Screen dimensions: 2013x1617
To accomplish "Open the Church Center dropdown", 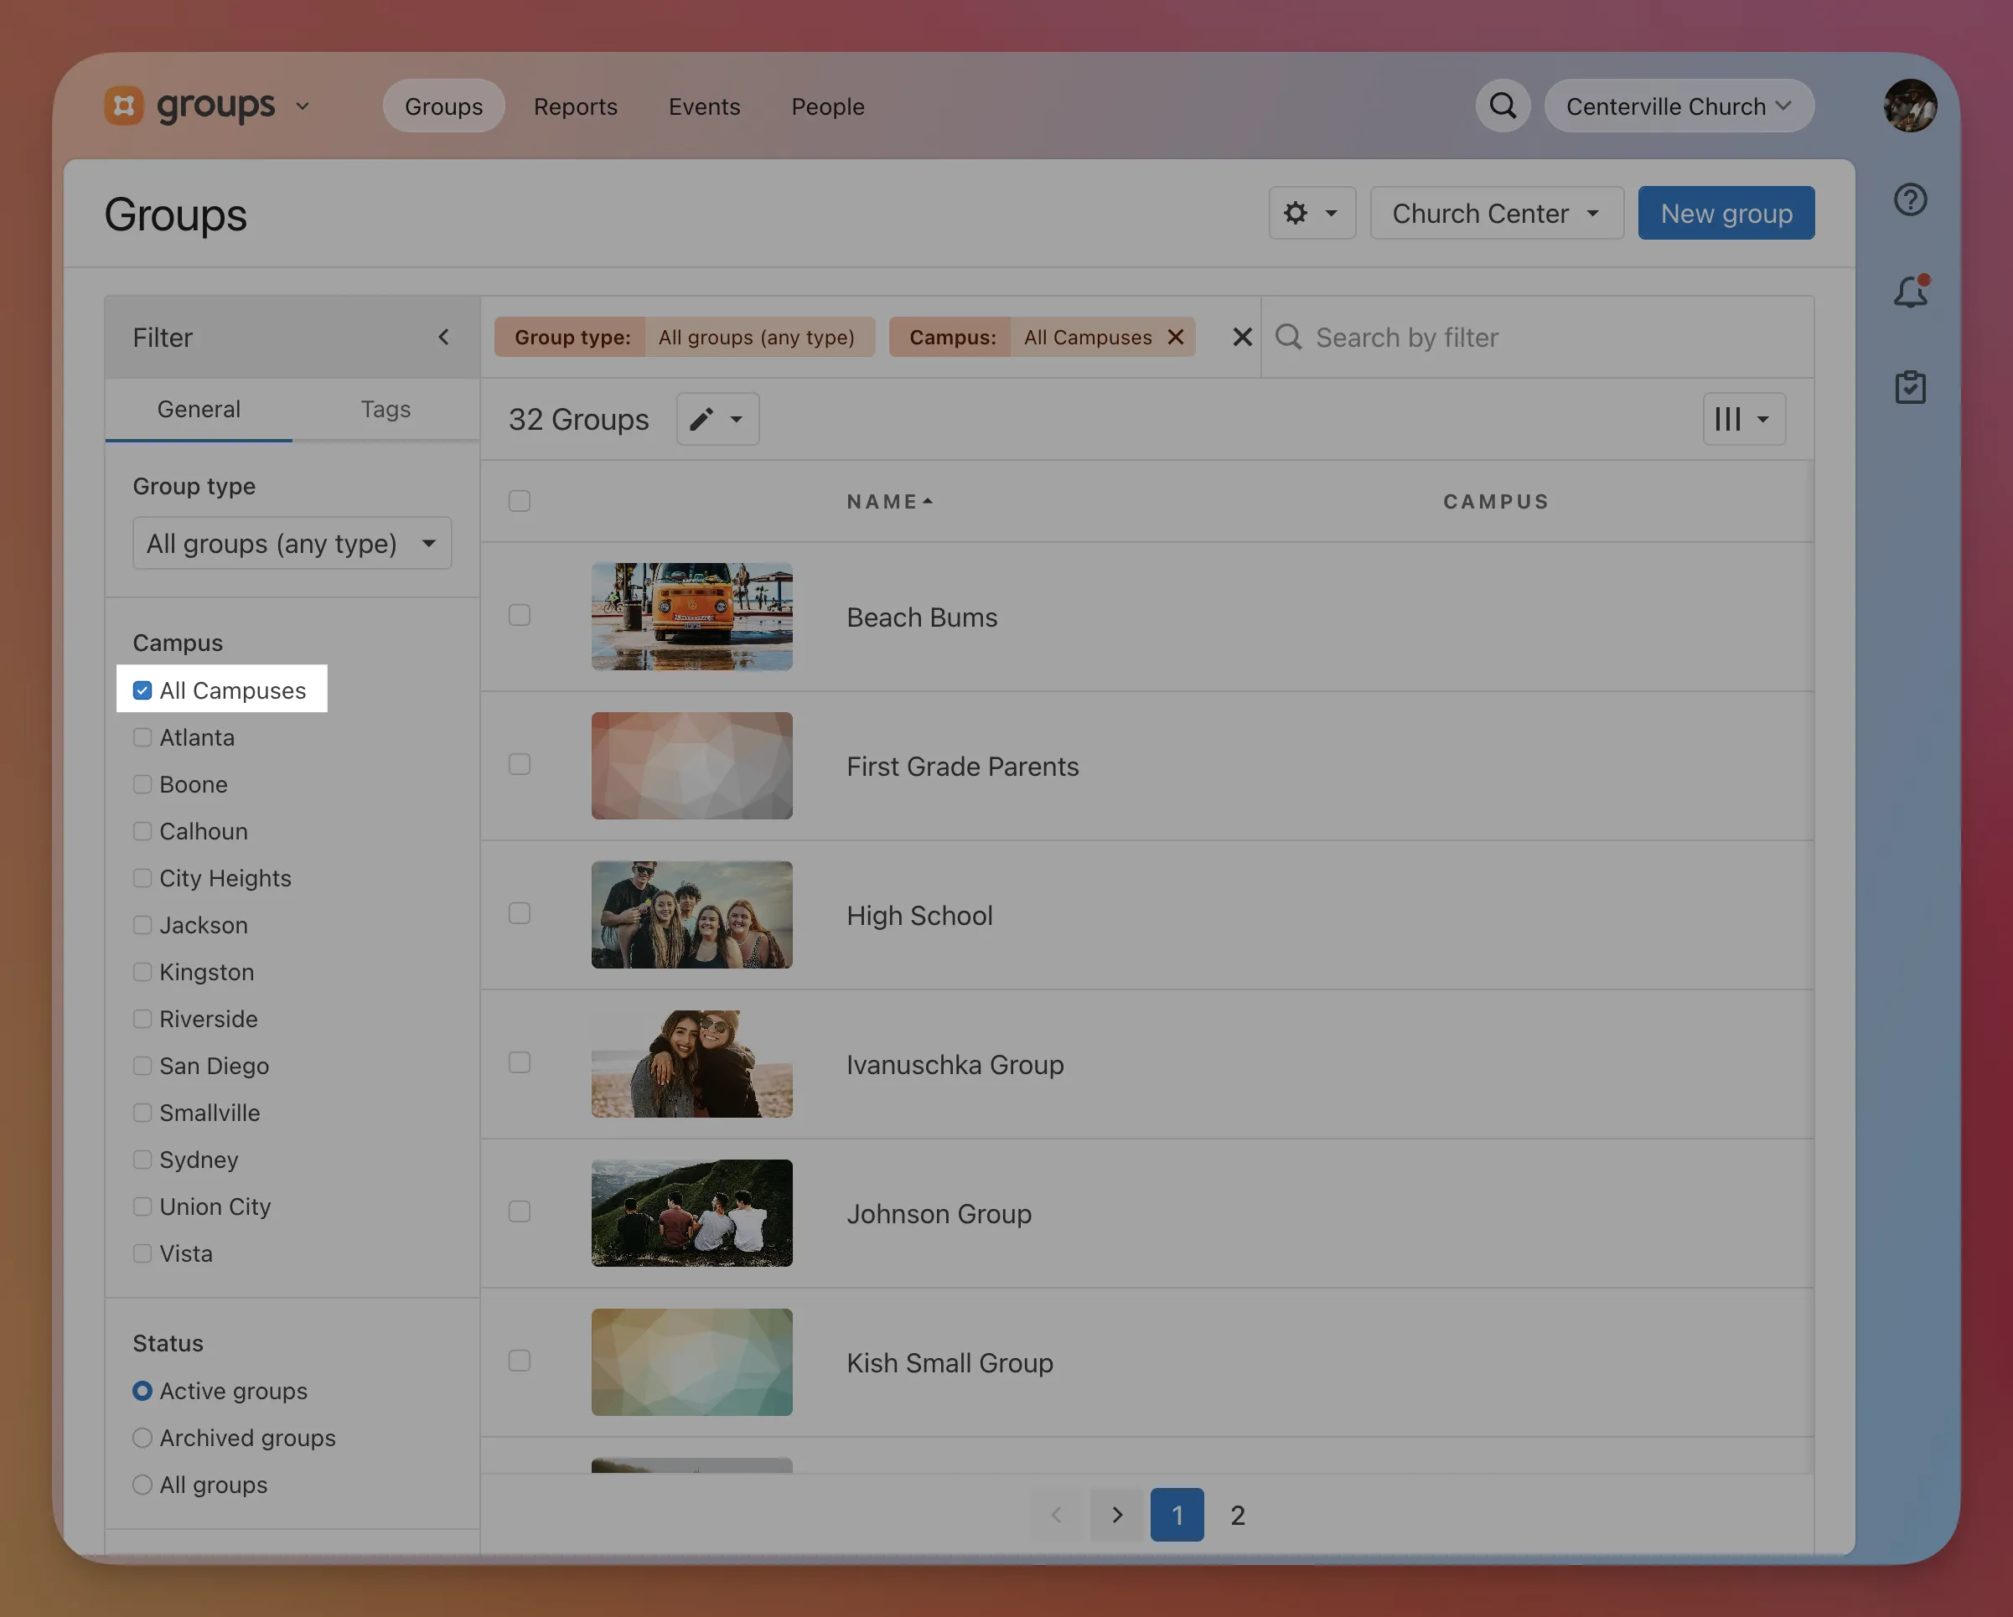I will click(1496, 213).
